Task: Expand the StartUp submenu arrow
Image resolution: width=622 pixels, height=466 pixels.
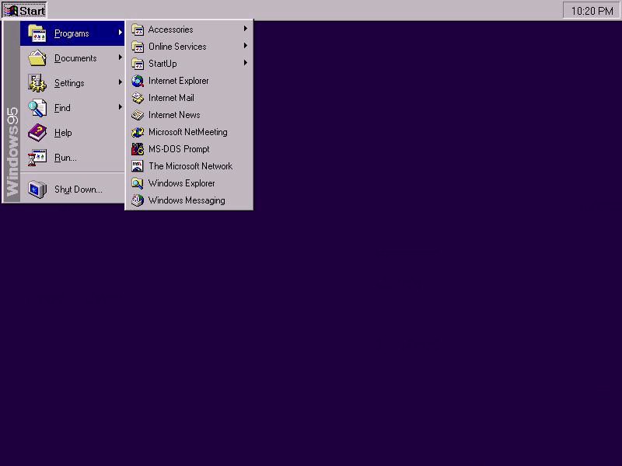Action: pyautogui.click(x=246, y=63)
